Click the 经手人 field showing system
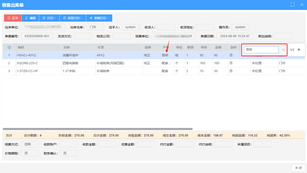 pyautogui.click(x=130, y=27)
